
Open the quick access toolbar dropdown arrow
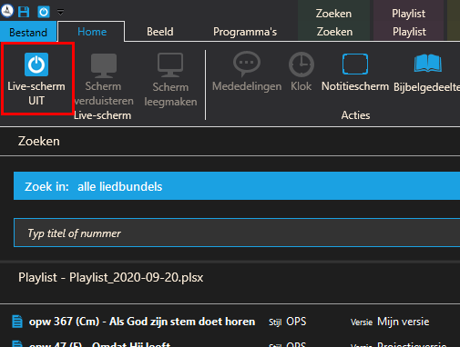pyautogui.click(x=61, y=12)
